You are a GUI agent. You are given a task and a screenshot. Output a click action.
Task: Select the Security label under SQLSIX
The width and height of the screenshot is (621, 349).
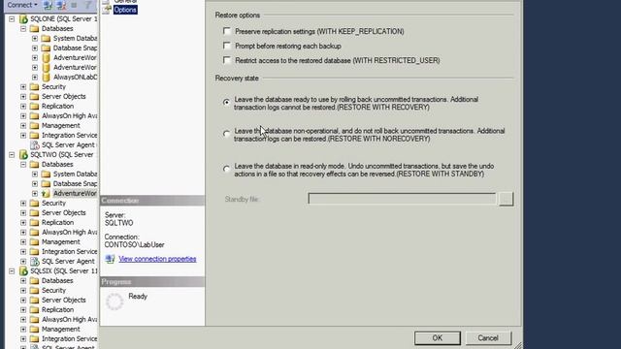point(53,291)
